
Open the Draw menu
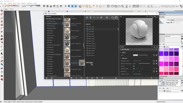14,3
